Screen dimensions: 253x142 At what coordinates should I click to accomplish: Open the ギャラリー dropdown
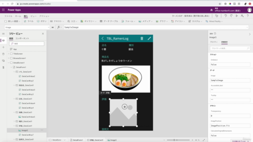coord(89,21)
